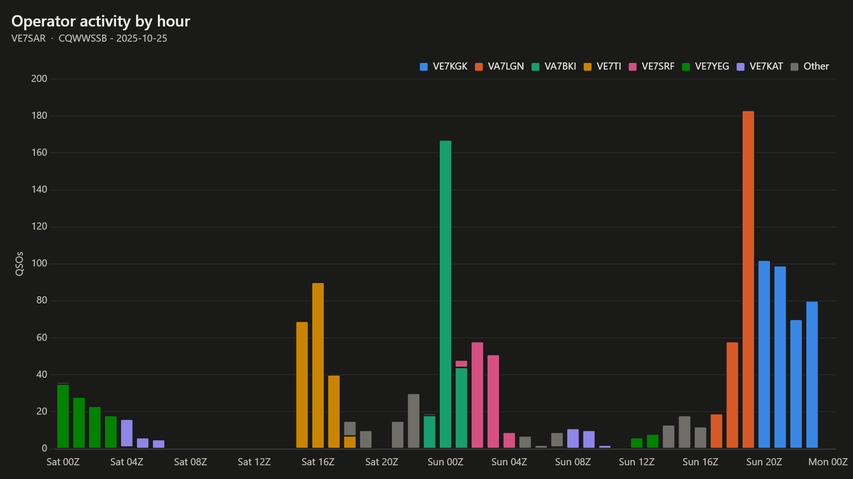Toggle the VE7SRF legend entry

tap(651, 67)
